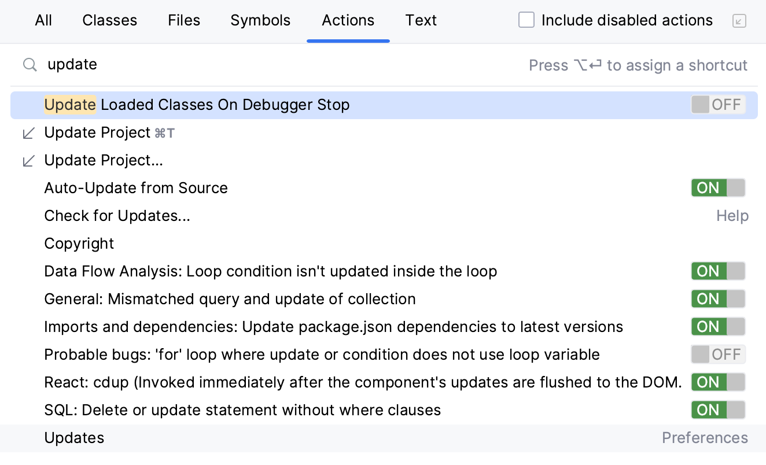The height and width of the screenshot is (465, 766).
Task: Check the Include disabled actions checkbox
Action: (x=526, y=19)
